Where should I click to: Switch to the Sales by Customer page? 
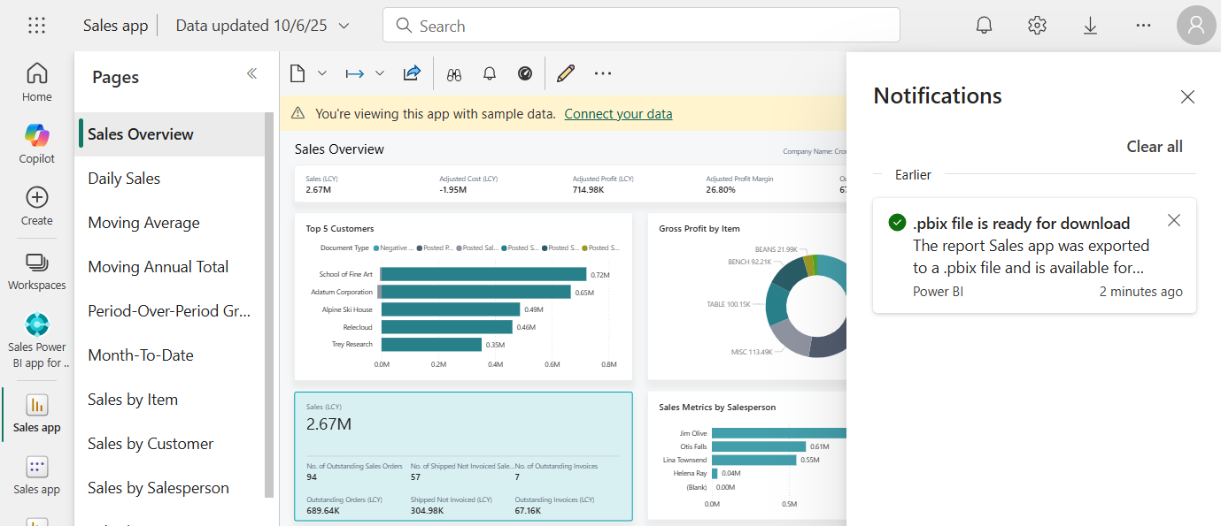pos(151,444)
